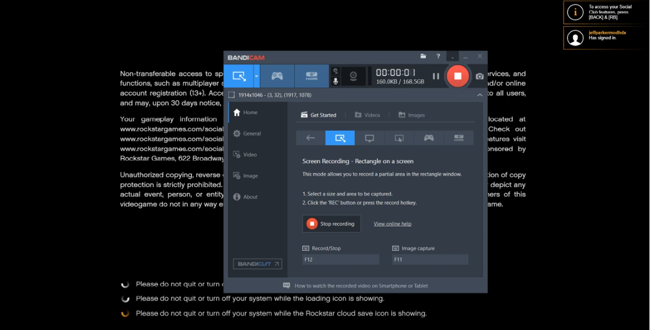Click the Social Club info notification icon
Screen dimensions: 650x330
575,12
